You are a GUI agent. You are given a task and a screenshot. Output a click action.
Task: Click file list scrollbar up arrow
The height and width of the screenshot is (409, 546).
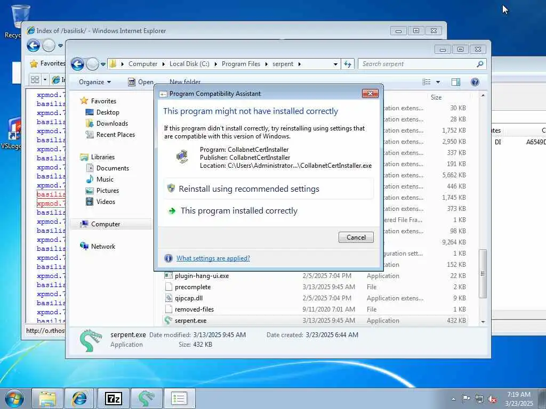click(x=483, y=95)
